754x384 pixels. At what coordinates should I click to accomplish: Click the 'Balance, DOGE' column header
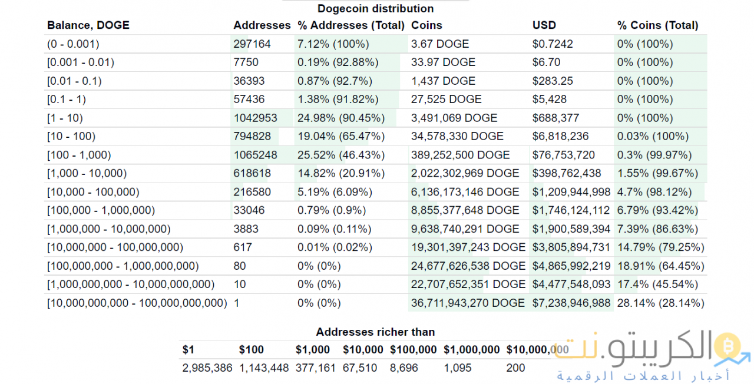coord(88,25)
